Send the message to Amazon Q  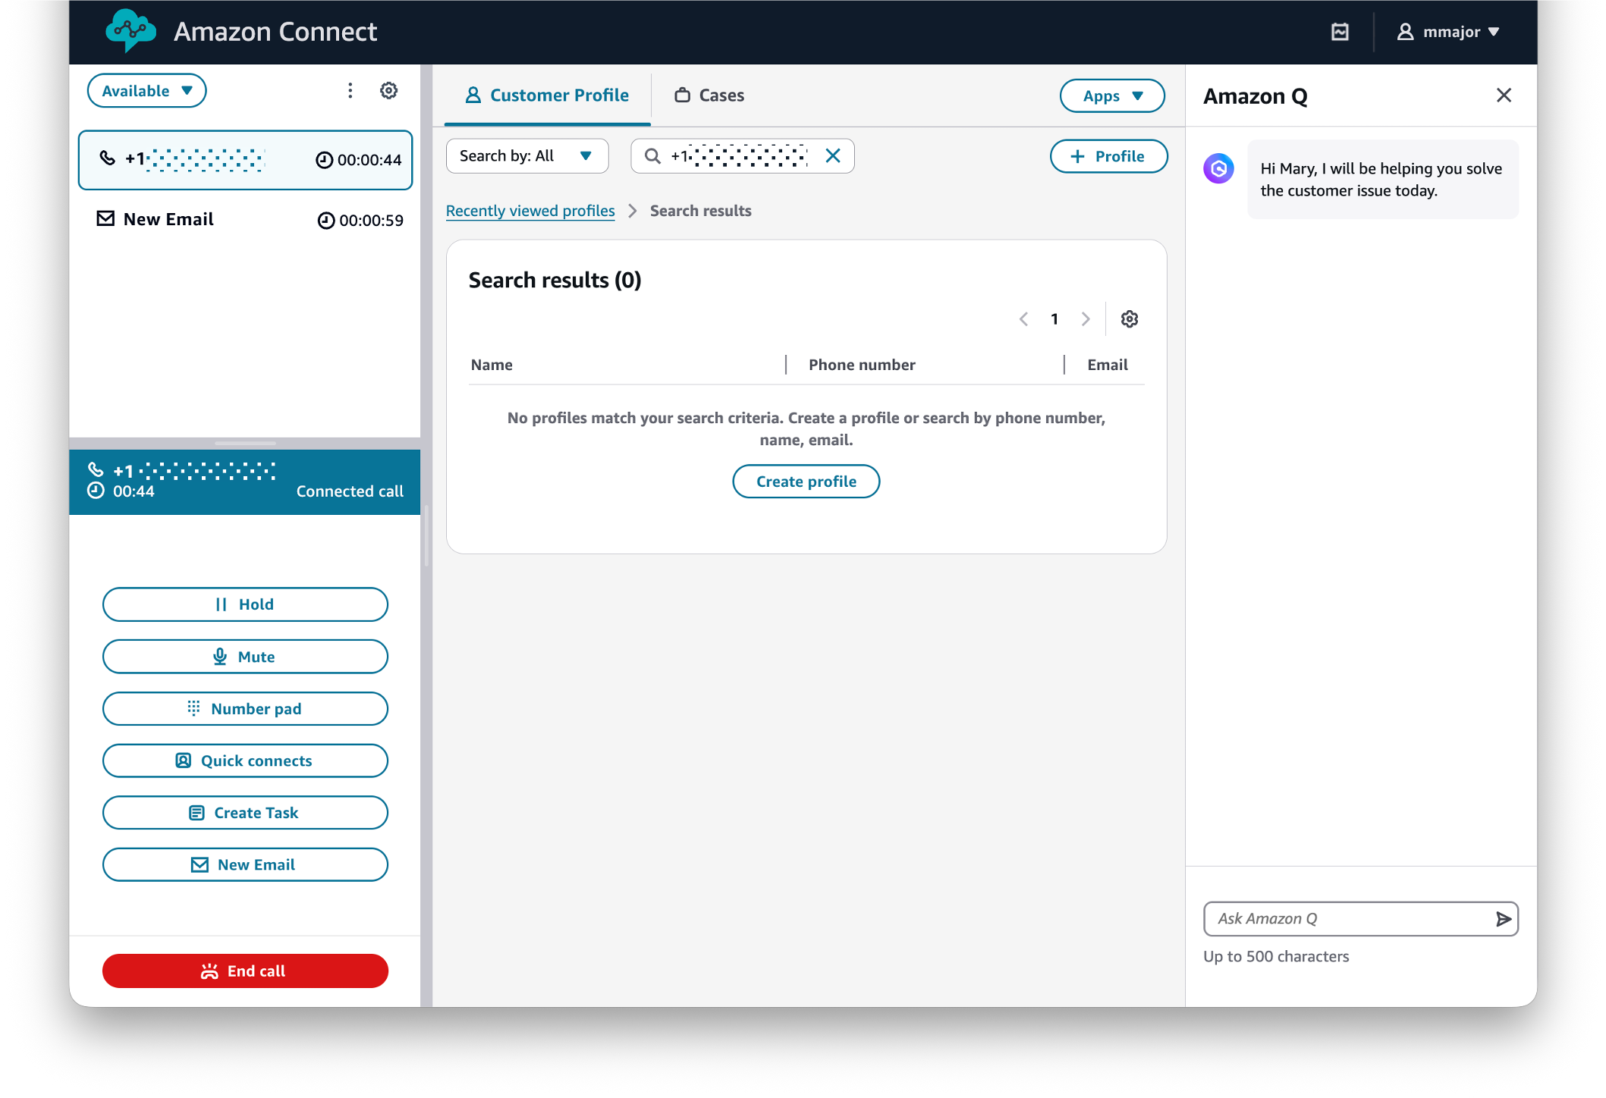(x=1503, y=918)
